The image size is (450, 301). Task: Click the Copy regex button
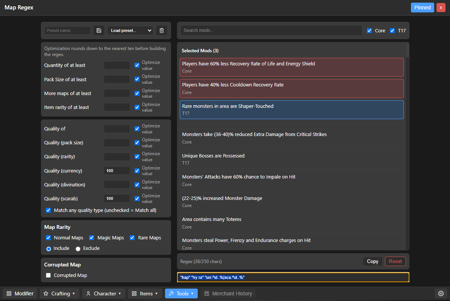pyautogui.click(x=373, y=262)
